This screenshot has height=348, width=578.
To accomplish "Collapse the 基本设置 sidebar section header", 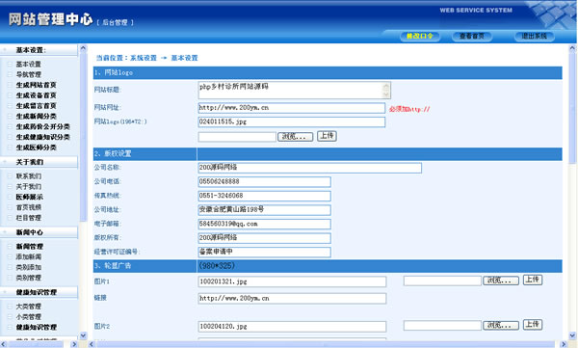I will 39,50.
